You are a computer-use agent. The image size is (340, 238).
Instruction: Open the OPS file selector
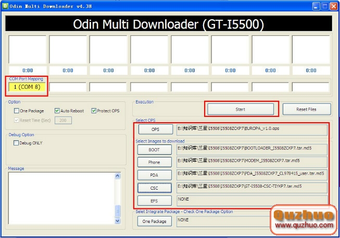click(x=156, y=129)
